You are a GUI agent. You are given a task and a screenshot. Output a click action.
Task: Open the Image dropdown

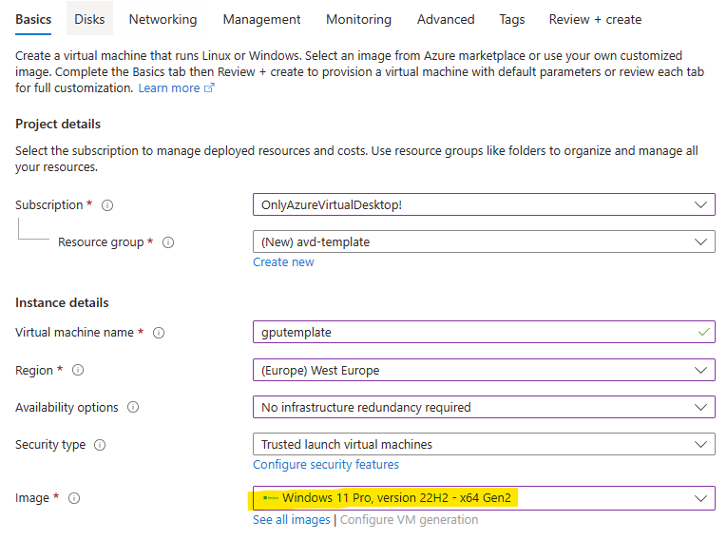point(484,498)
